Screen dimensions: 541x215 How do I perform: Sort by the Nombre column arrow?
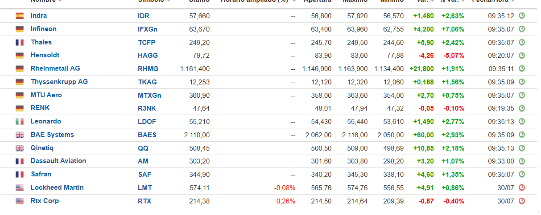60,1
